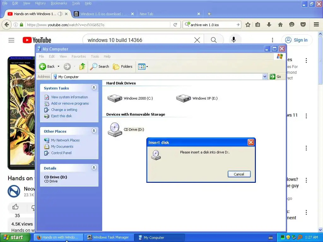Click the Up folder icon in My Computer toolbar

[x=82, y=66]
